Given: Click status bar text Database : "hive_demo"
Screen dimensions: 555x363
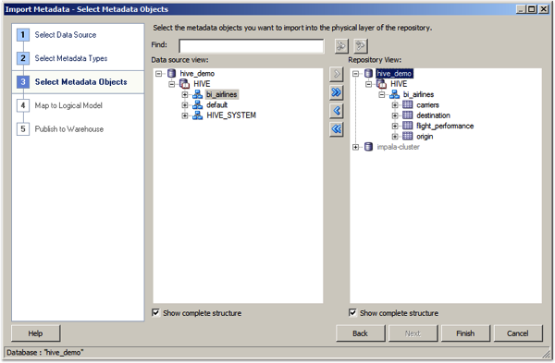Looking at the screenshot, I should (x=44, y=353).
